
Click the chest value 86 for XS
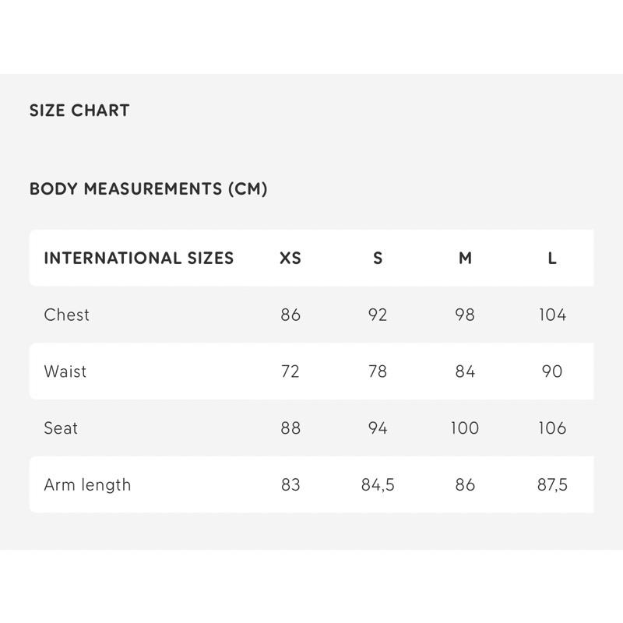[x=290, y=315]
